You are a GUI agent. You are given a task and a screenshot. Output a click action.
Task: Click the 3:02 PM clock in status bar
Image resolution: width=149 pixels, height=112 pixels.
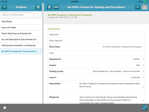(x=74, y=2)
